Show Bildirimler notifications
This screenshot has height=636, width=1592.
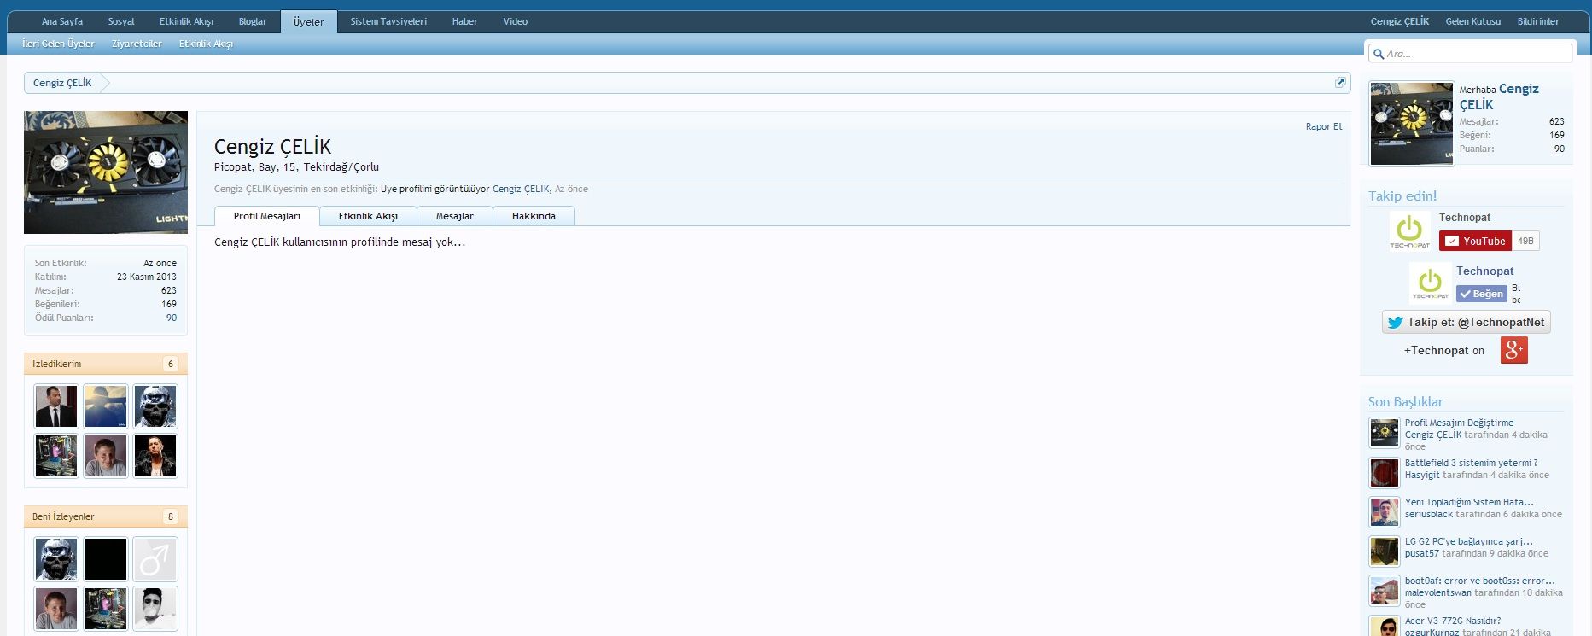(1538, 21)
